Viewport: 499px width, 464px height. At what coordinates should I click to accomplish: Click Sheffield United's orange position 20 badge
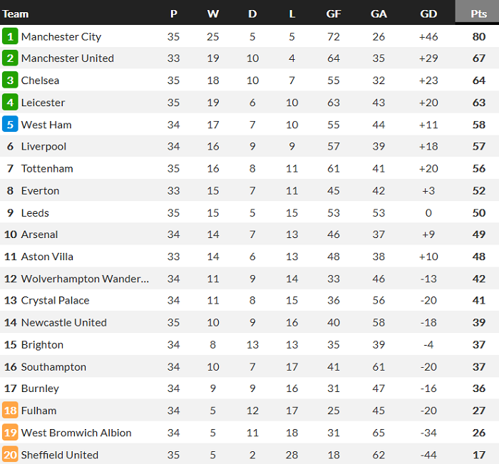(x=10, y=455)
